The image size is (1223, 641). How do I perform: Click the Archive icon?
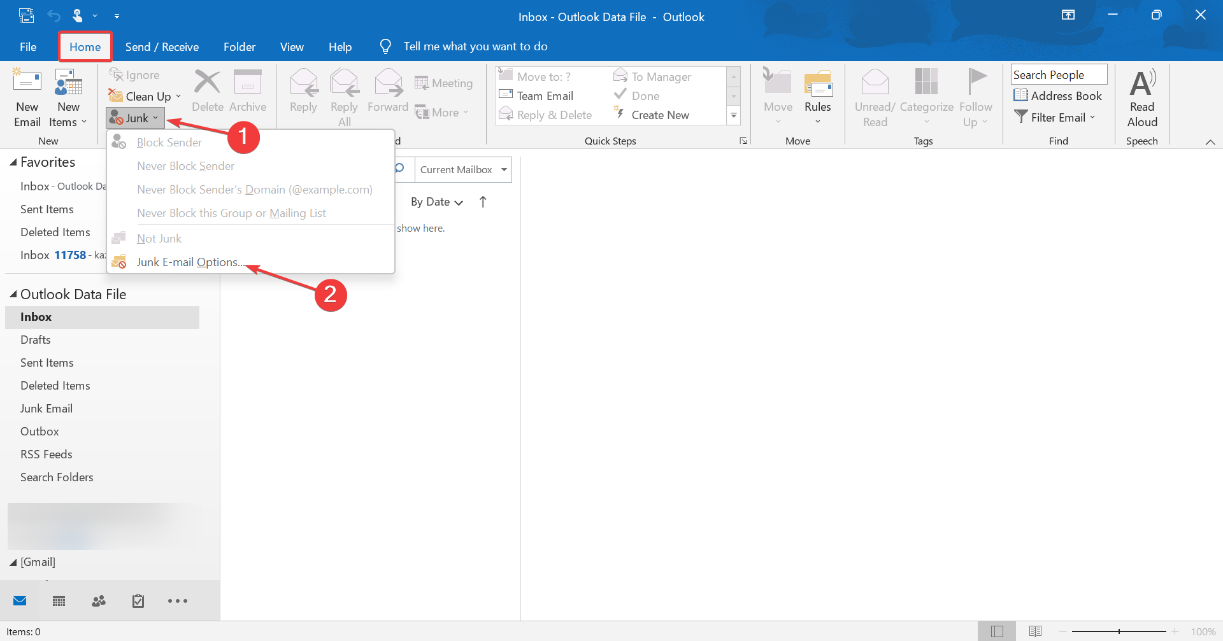coord(248,91)
